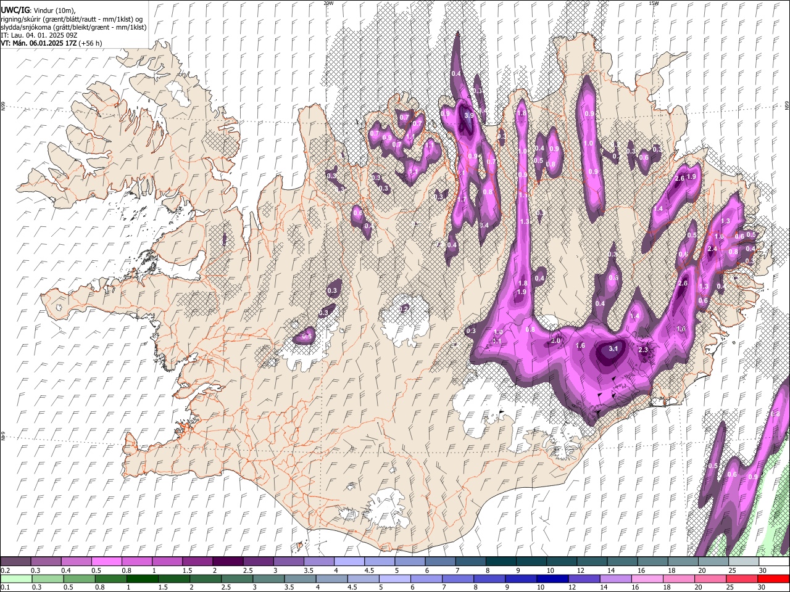Click the 0.2 value on the central glacier
Image resolution: width=790 pixels, height=592 pixels.
pyautogui.click(x=404, y=308)
